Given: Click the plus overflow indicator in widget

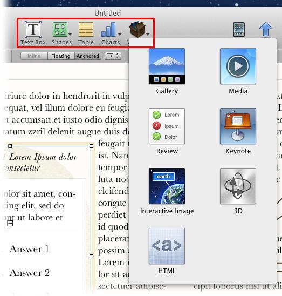Looking at the screenshot, I should coord(10,224).
